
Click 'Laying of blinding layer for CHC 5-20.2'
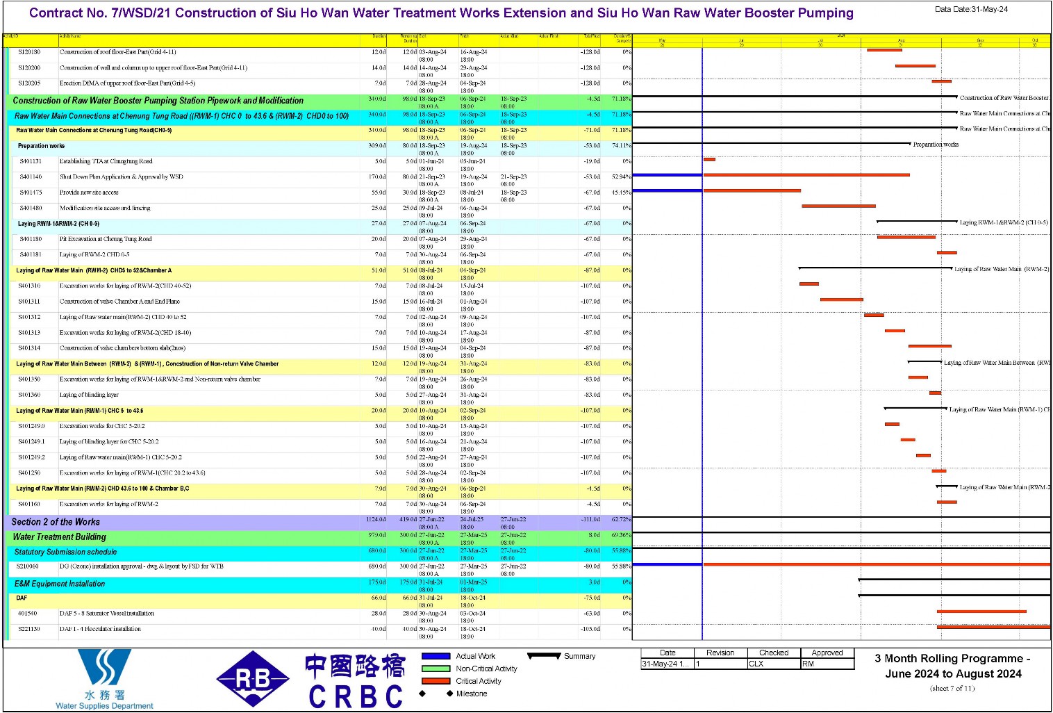coord(109,442)
